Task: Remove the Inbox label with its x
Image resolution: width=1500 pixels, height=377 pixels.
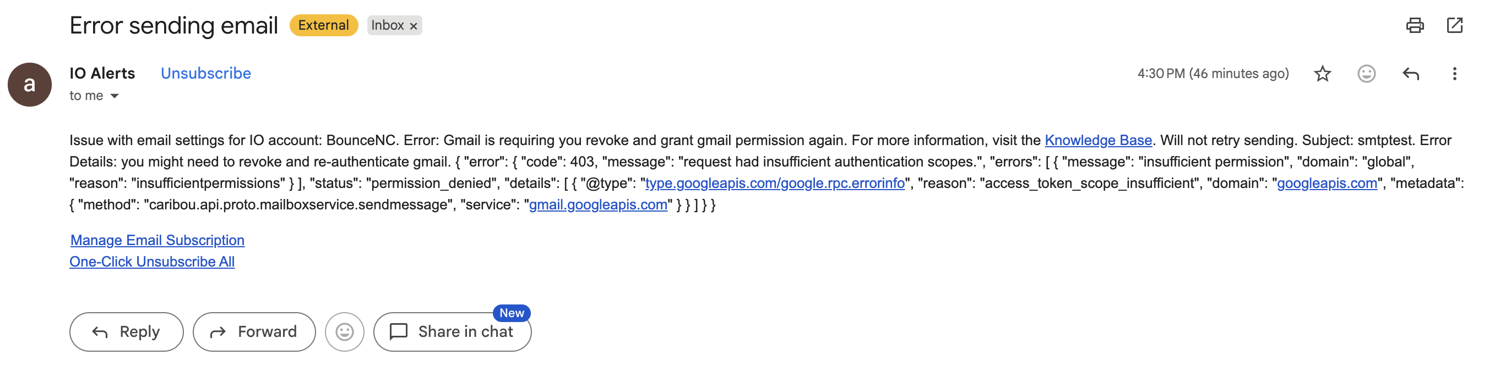Action: (414, 26)
